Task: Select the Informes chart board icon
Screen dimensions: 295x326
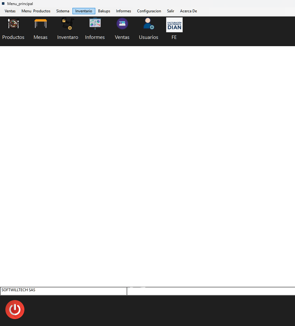Action: [95, 24]
